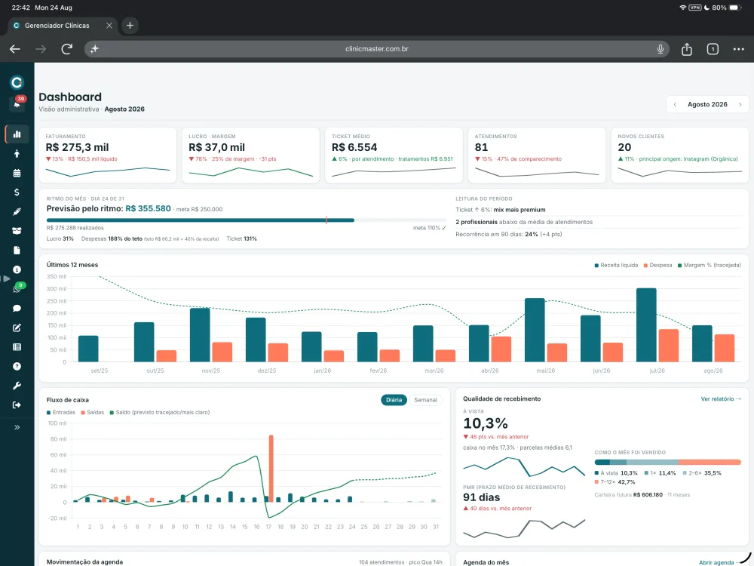Toggle Receita líquida legend in 12-month chart

pyautogui.click(x=616, y=265)
